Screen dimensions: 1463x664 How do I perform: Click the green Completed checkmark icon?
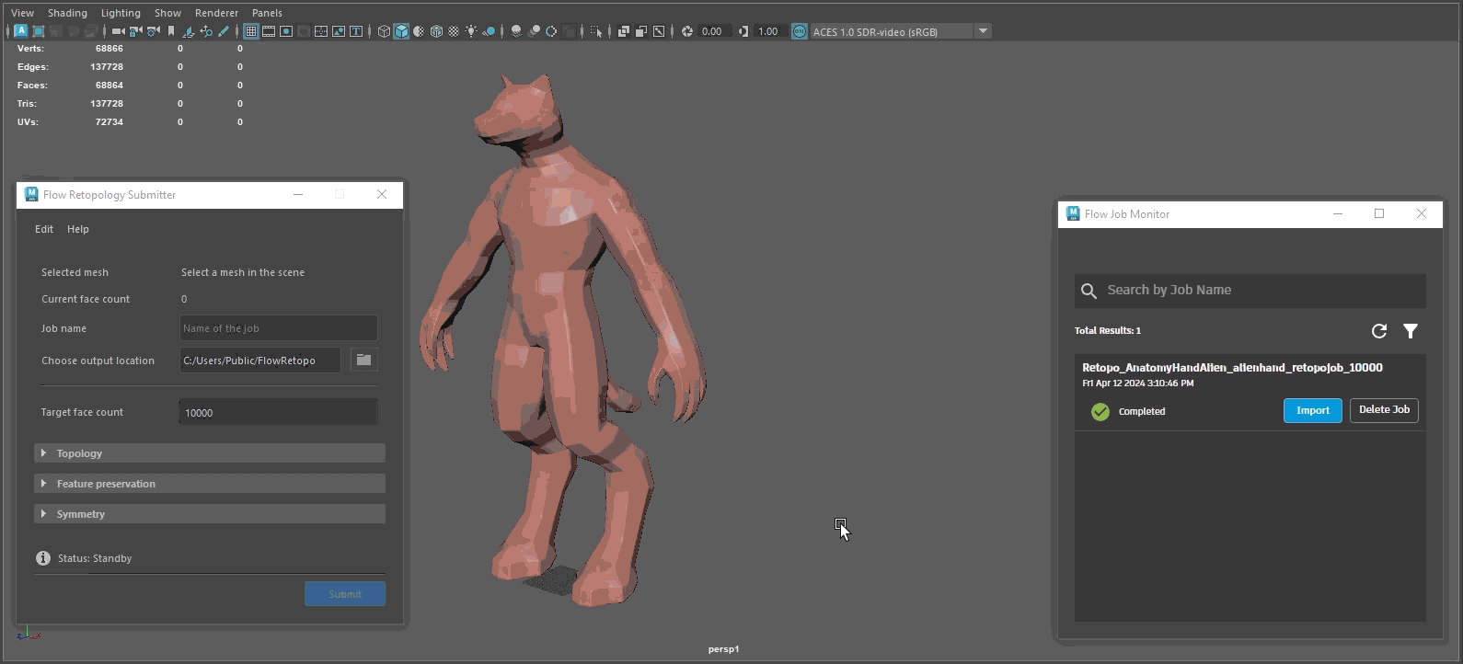(x=1100, y=411)
